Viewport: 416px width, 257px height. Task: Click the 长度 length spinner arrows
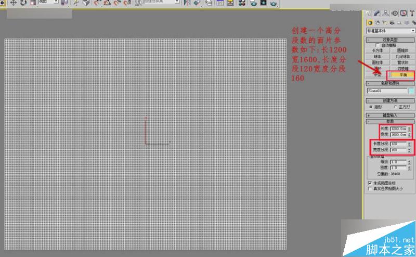pyautogui.click(x=409, y=129)
